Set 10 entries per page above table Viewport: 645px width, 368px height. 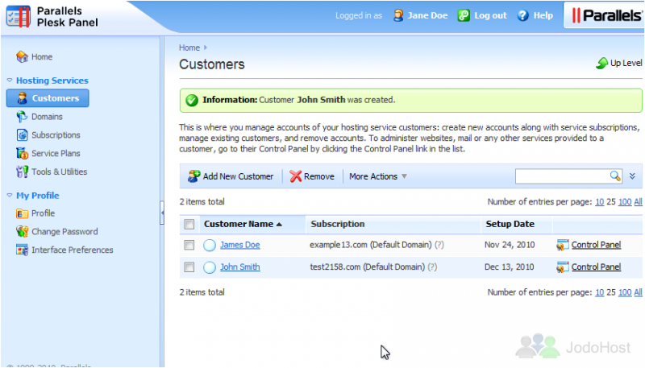[x=599, y=201]
